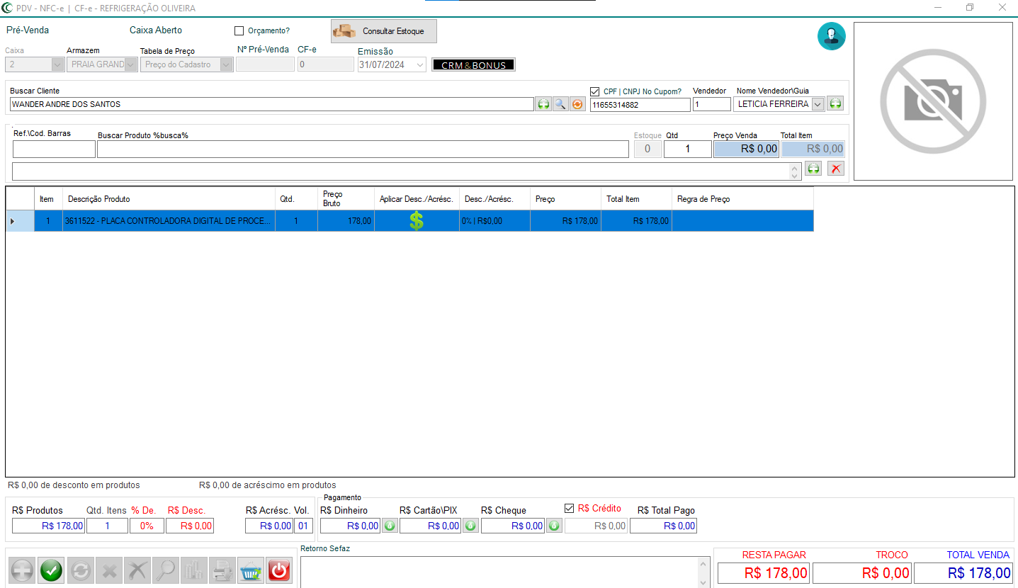Click the Descrição Produto column header
Image resolution: width=1018 pixels, height=588 pixels.
[169, 199]
